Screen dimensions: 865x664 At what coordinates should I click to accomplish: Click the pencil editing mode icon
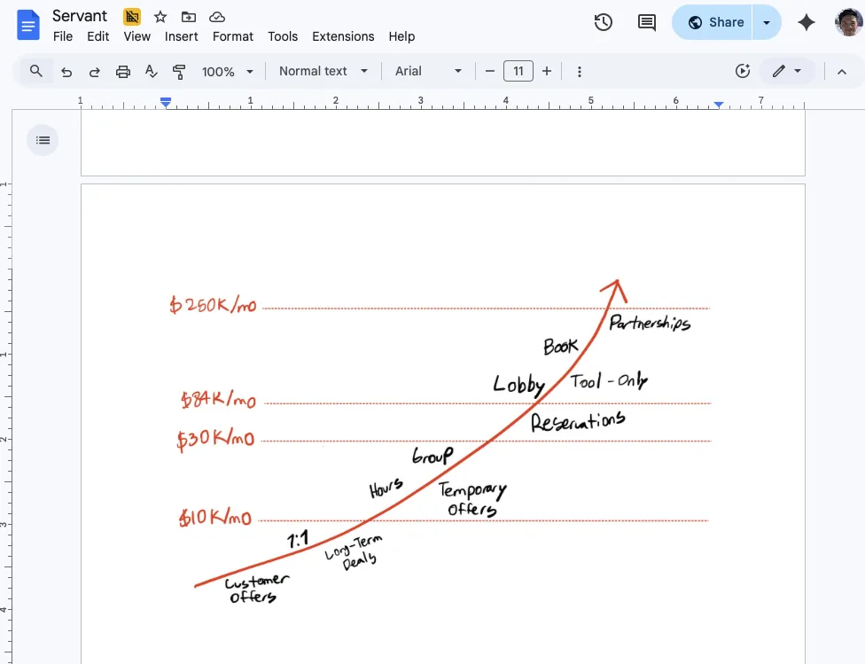coord(778,71)
